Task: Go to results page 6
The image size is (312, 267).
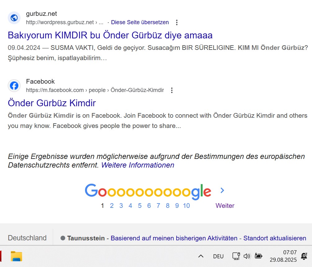Action: coord(149,206)
